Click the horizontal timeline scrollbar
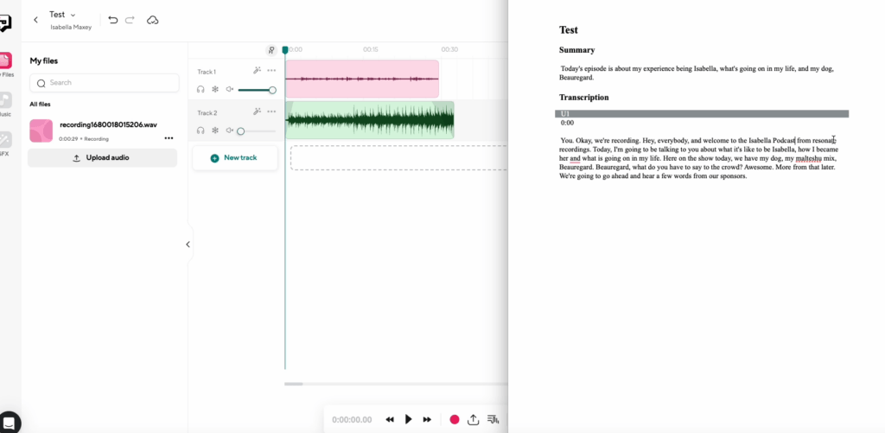This screenshot has height=433, width=885. coord(294,384)
